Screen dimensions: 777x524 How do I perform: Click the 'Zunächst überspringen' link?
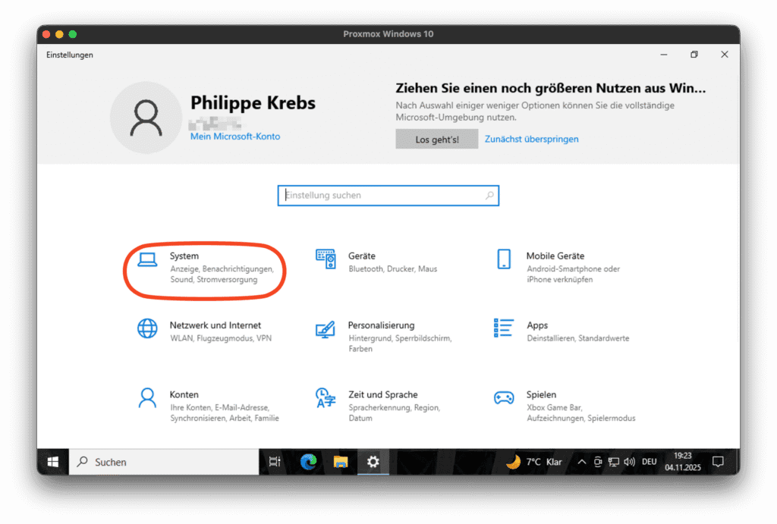pyautogui.click(x=531, y=139)
